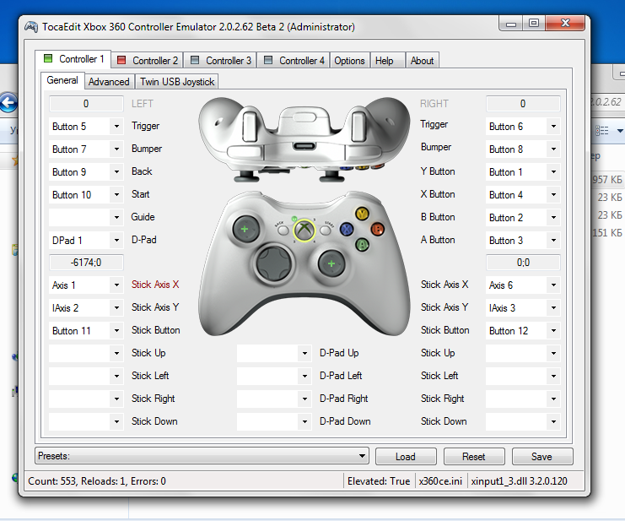Click the Start button on controller image
625x521 pixels.
click(326, 231)
